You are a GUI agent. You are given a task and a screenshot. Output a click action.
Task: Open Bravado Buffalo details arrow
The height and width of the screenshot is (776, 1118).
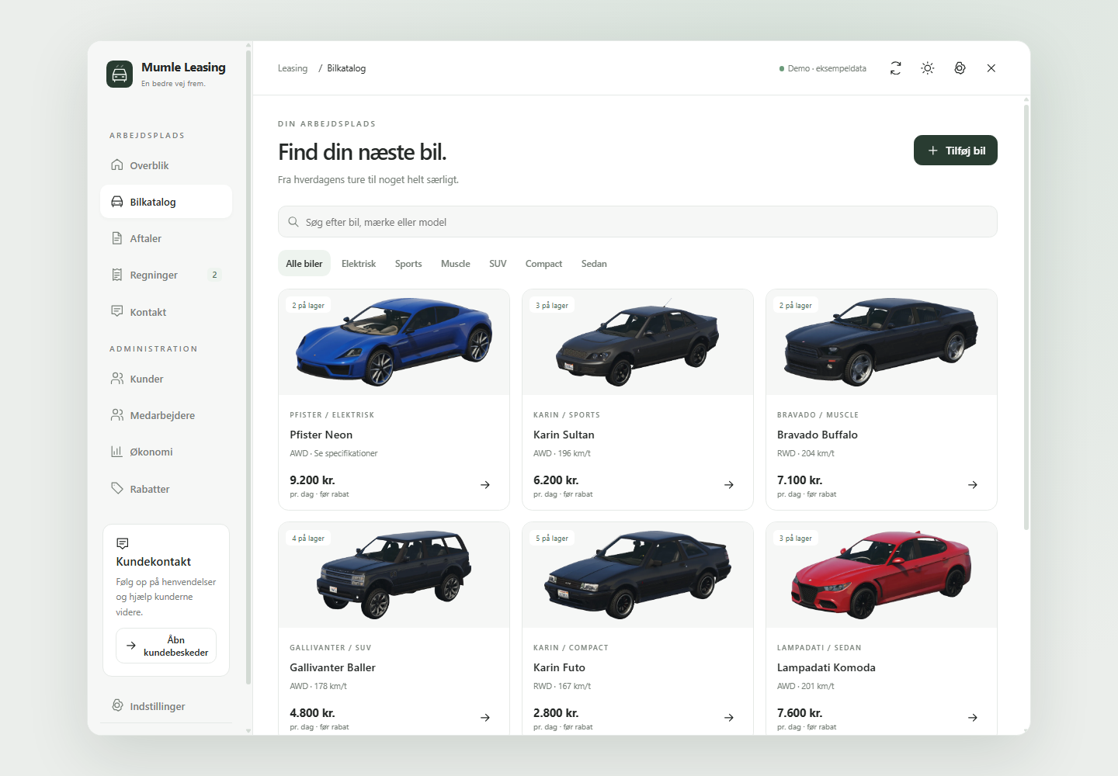point(973,485)
